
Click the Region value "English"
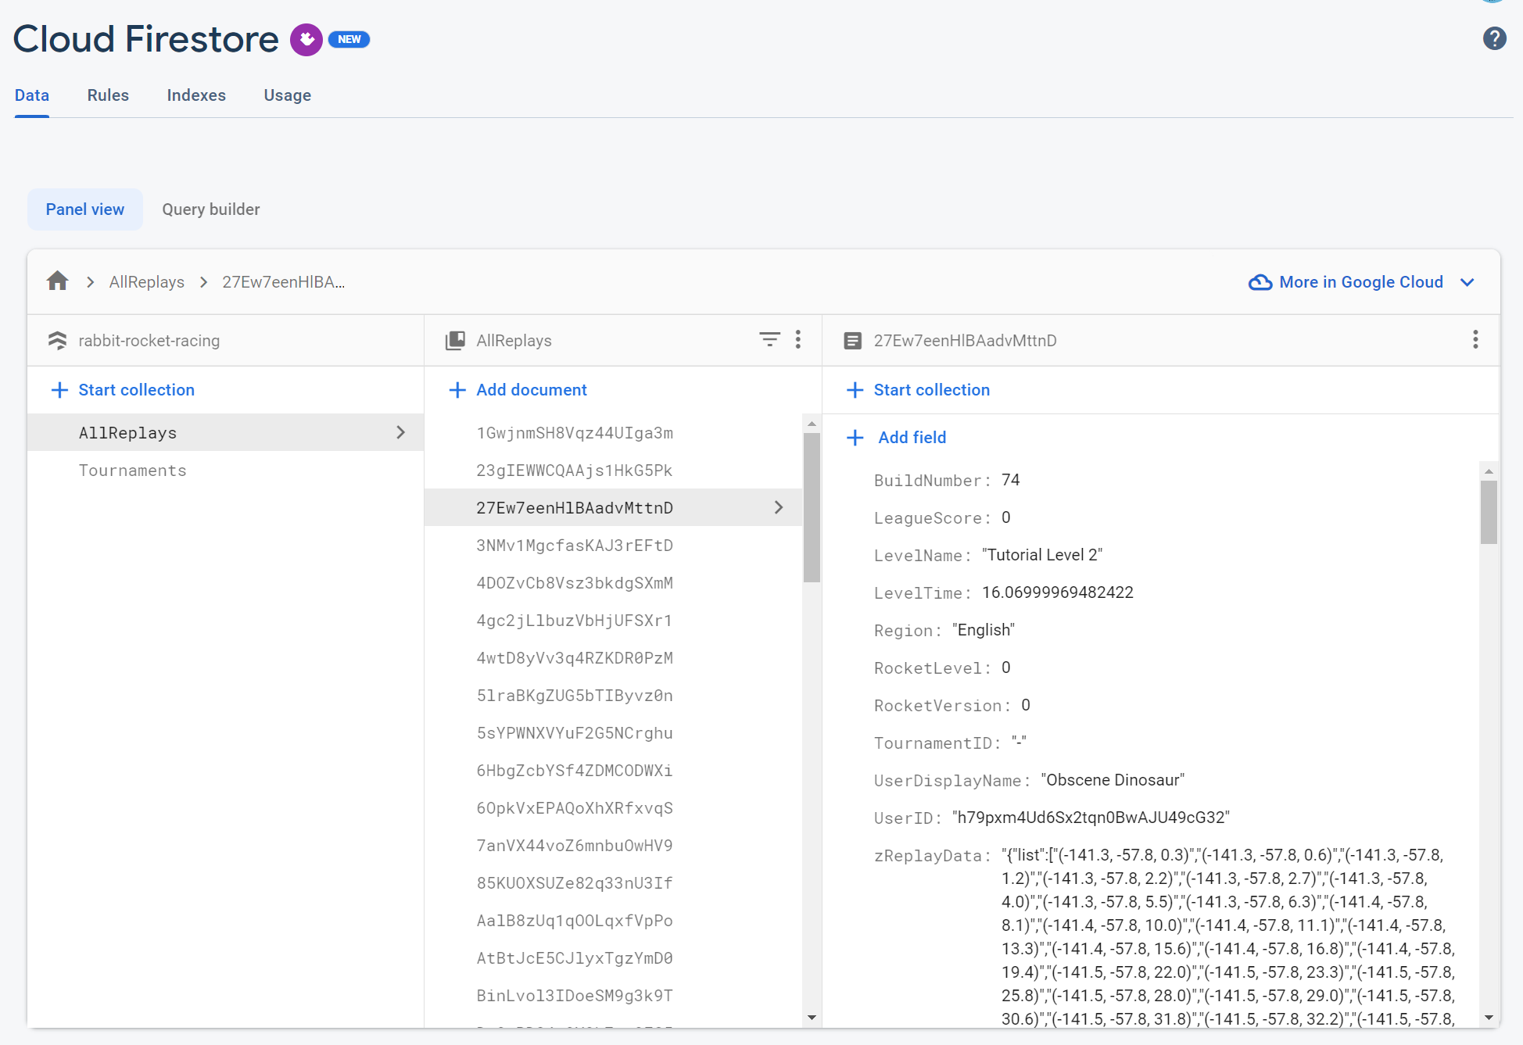click(x=984, y=630)
